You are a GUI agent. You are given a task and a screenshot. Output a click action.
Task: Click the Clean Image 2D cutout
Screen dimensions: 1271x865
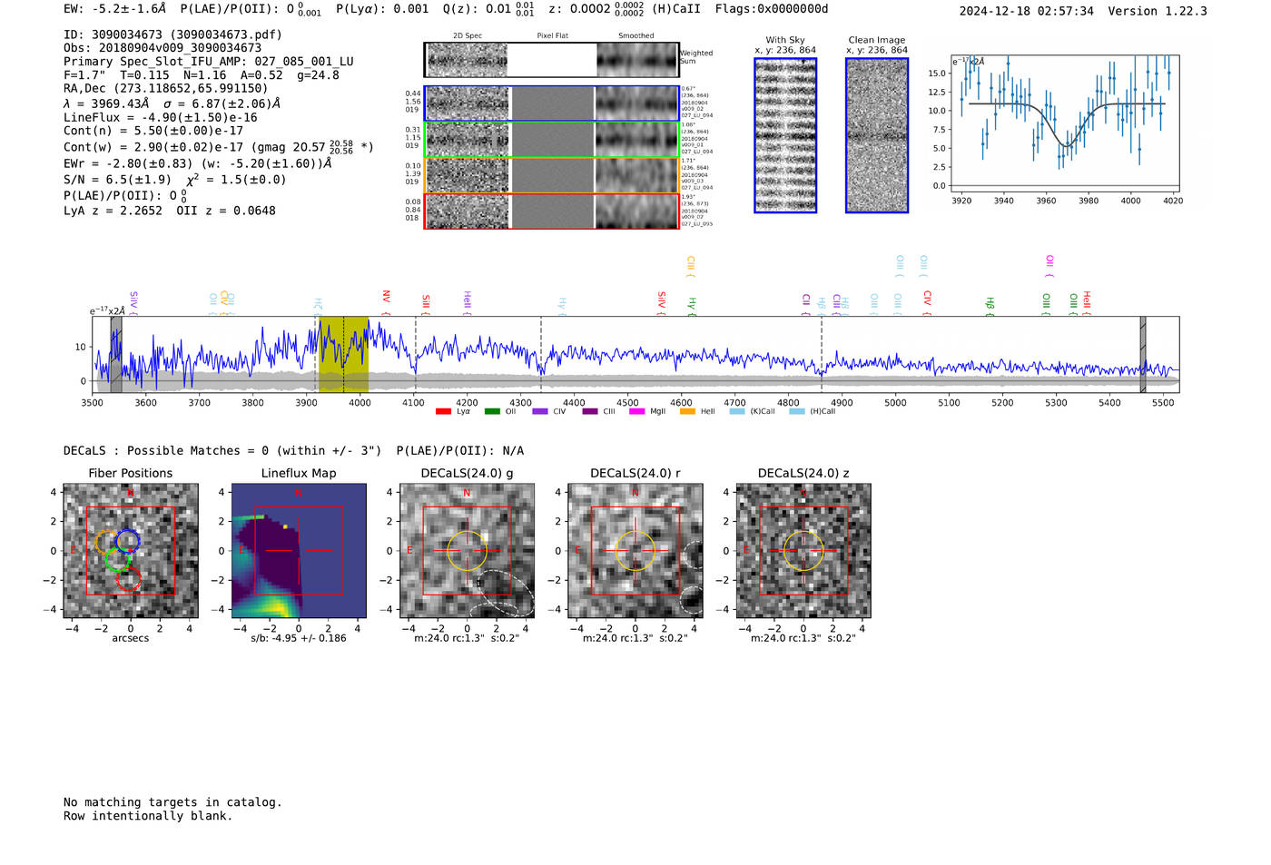[877, 135]
